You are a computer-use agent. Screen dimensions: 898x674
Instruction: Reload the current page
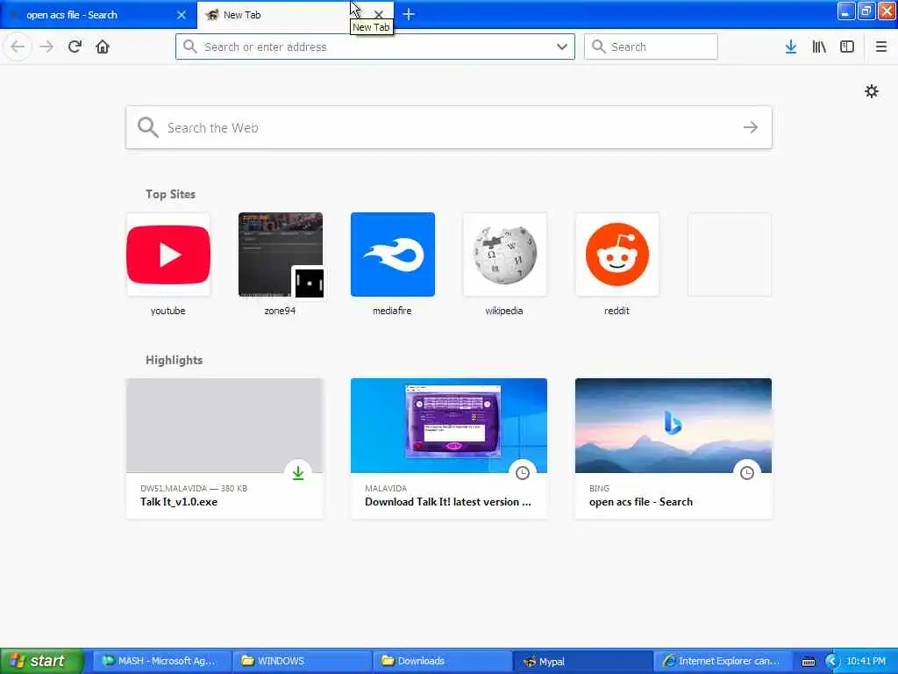[75, 47]
